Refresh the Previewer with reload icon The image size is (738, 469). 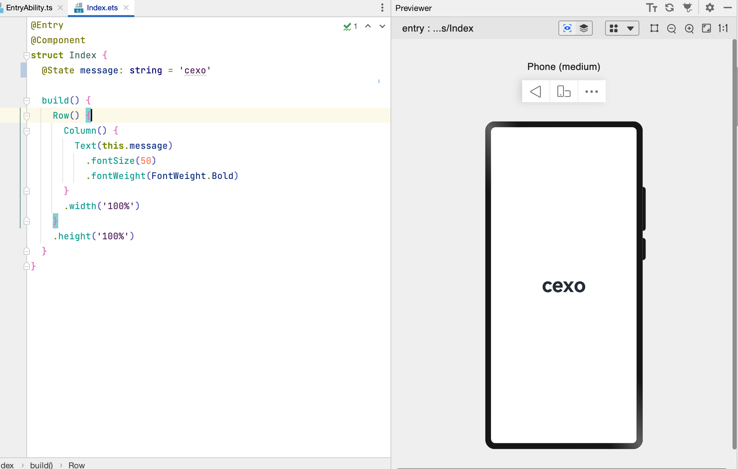pyautogui.click(x=669, y=8)
